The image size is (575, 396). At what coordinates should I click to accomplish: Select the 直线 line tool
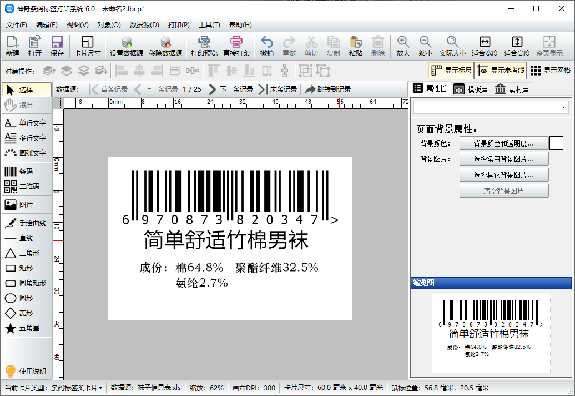click(x=26, y=238)
